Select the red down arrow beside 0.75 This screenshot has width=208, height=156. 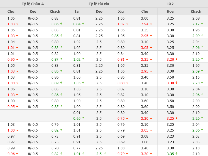(127, 119)
